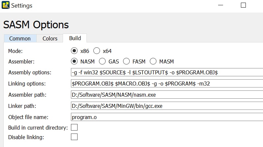
Task: Select the x86 mode radio button
Action: 75,51
